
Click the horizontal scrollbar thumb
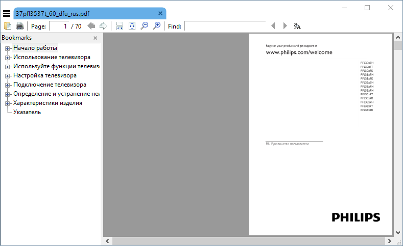(x=248, y=241)
